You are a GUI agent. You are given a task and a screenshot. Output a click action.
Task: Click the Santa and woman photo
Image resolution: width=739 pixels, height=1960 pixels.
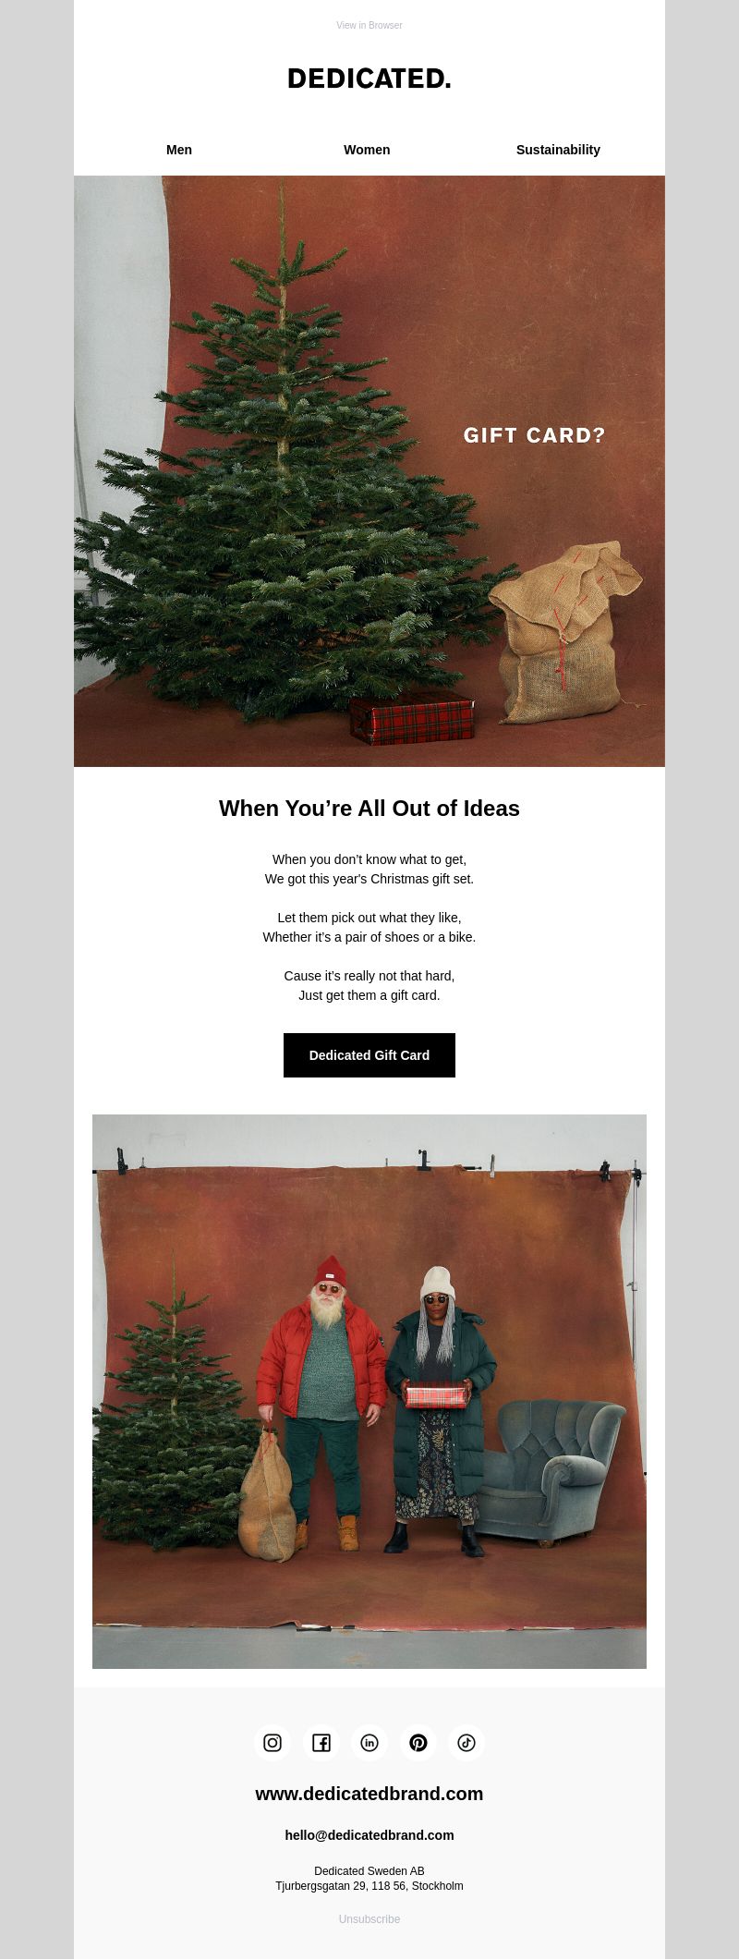point(369,1392)
